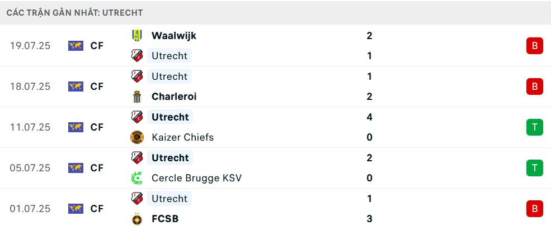Click the score 4 in Utrecht–Kaizer Chiefs row
The width and height of the screenshot is (551, 226).
point(369,117)
